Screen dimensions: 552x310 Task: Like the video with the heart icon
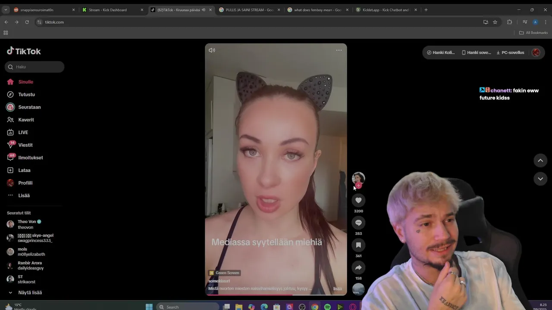tap(358, 200)
